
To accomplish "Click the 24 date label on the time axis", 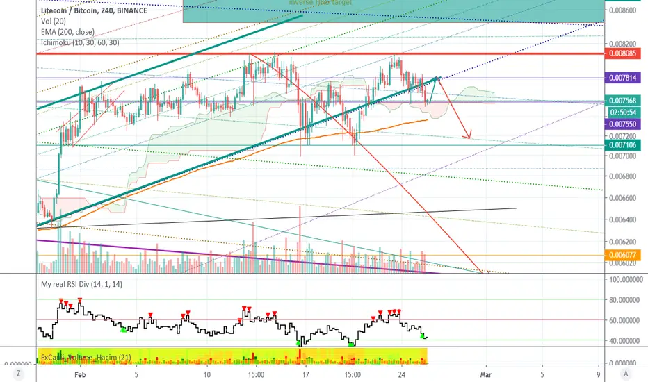I will pyautogui.click(x=402, y=374).
